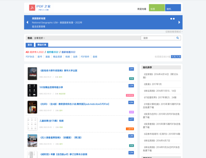The height and width of the screenshot is (158, 206).
Task: Select the first carousel indicator dot
Action: (x=171, y=19)
